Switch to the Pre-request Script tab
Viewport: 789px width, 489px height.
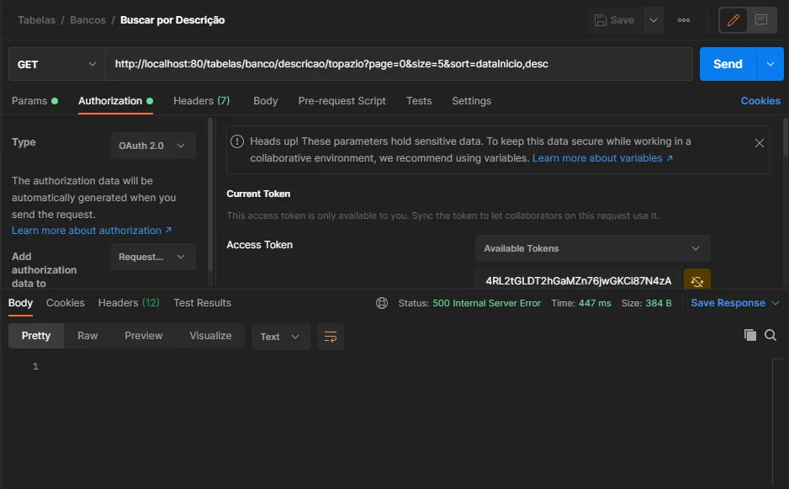pos(342,101)
